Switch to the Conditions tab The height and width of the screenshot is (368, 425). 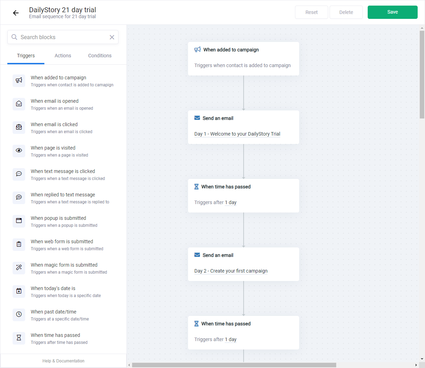[100, 56]
